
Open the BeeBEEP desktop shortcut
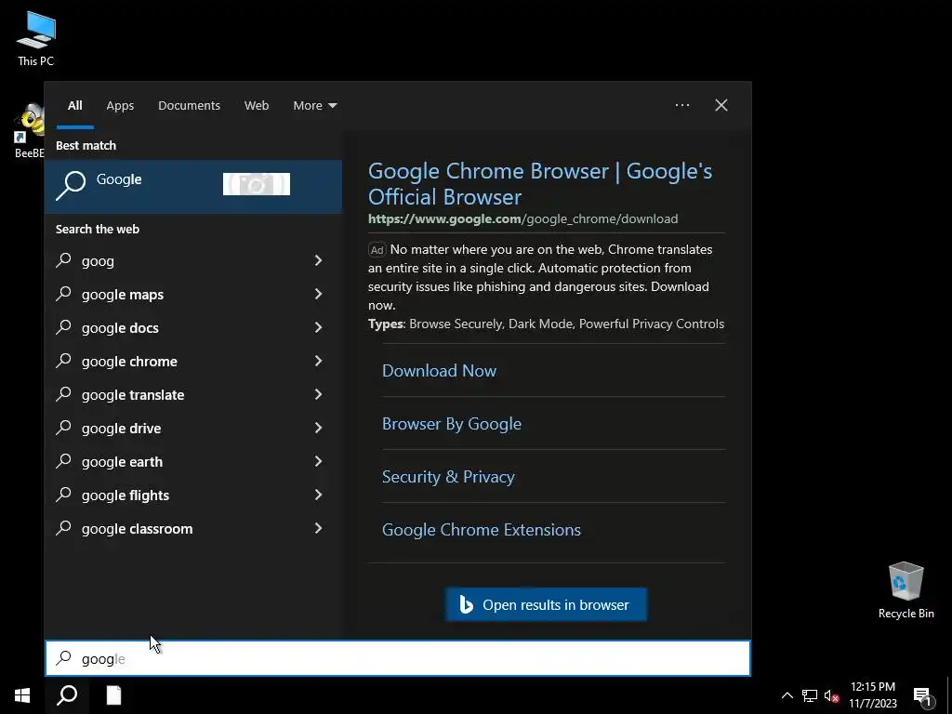pyautogui.click(x=29, y=131)
